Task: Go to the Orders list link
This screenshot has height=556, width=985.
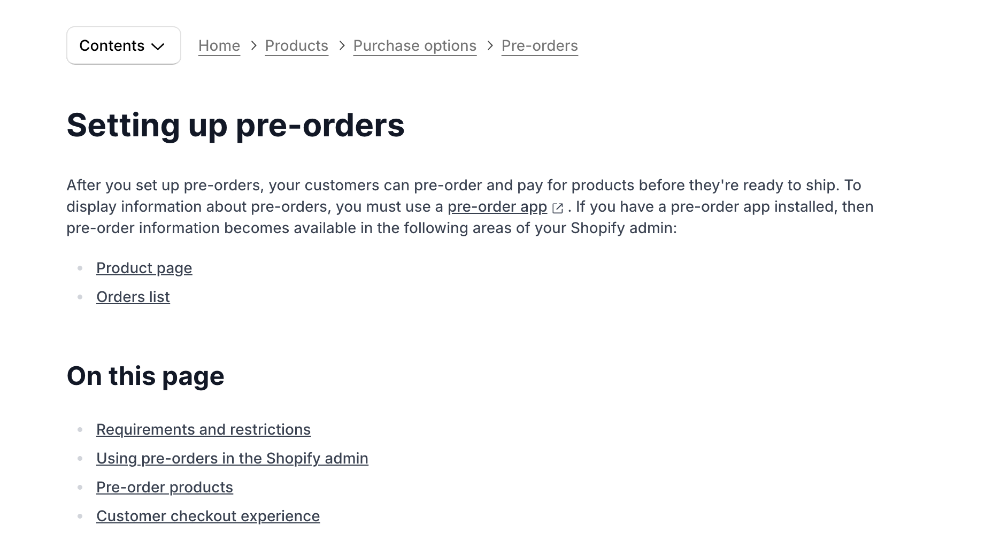Action: click(x=133, y=297)
